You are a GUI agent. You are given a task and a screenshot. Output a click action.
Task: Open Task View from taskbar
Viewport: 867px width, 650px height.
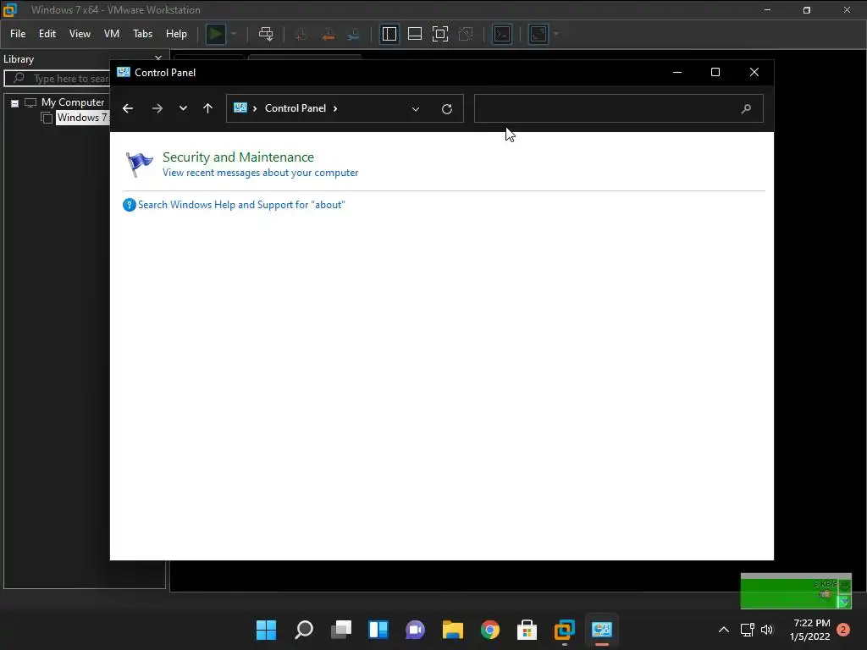coord(340,630)
